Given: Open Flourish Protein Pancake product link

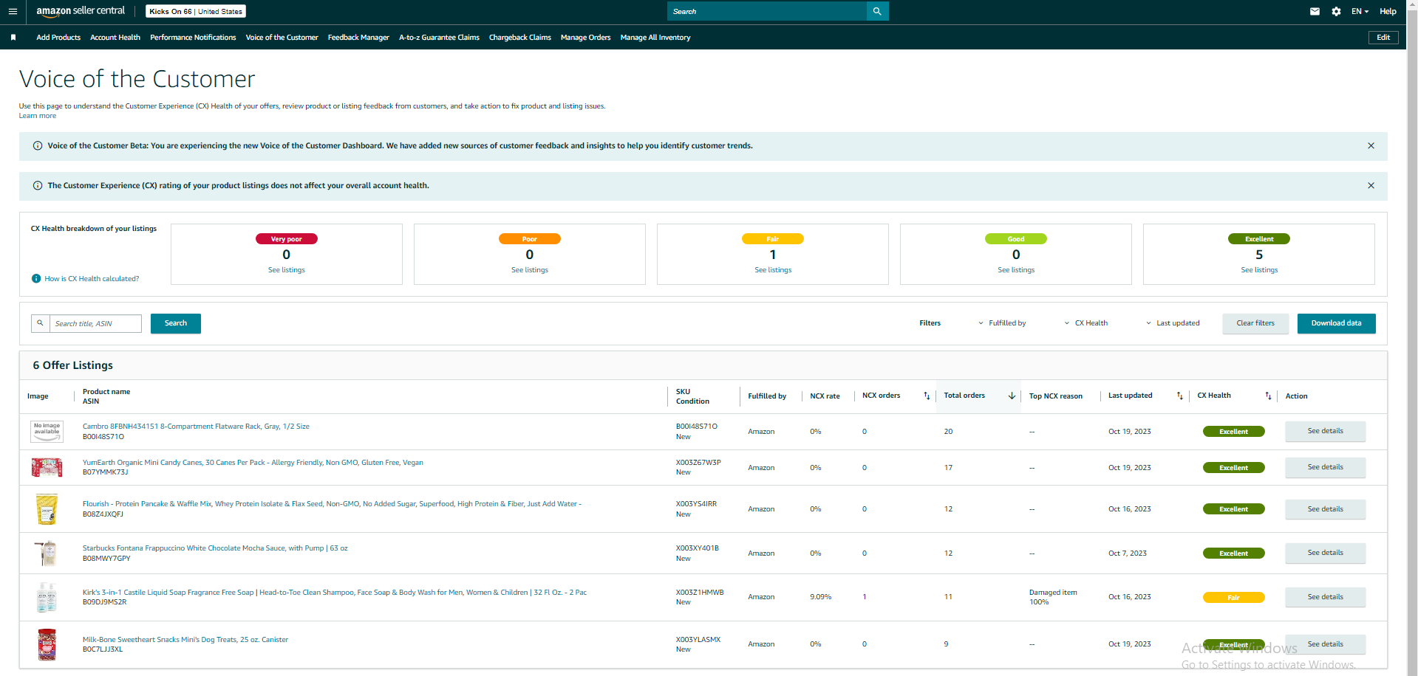Looking at the screenshot, I should (332, 504).
